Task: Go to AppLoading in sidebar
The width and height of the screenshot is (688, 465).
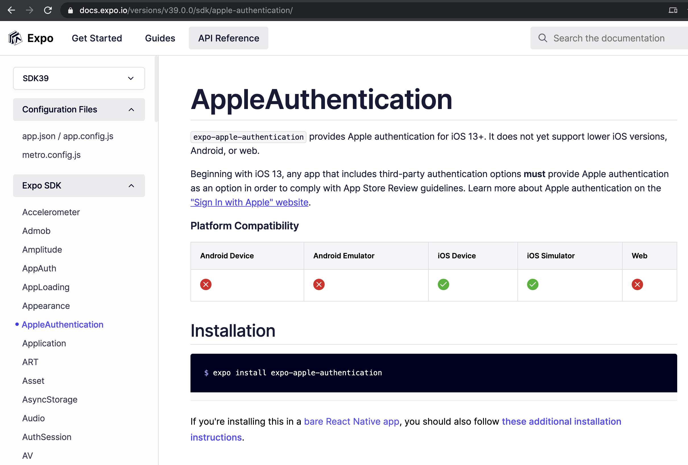Action: [x=46, y=287]
